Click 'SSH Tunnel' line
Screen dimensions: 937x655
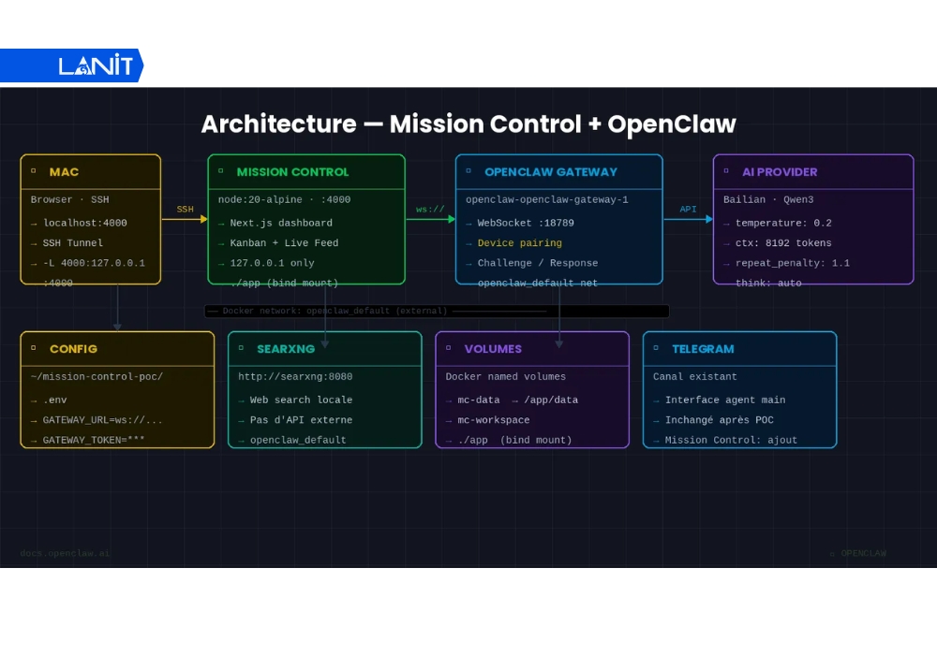73,243
